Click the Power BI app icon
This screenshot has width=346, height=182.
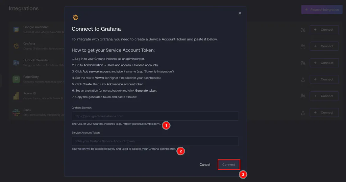pyautogui.click(x=16, y=96)
